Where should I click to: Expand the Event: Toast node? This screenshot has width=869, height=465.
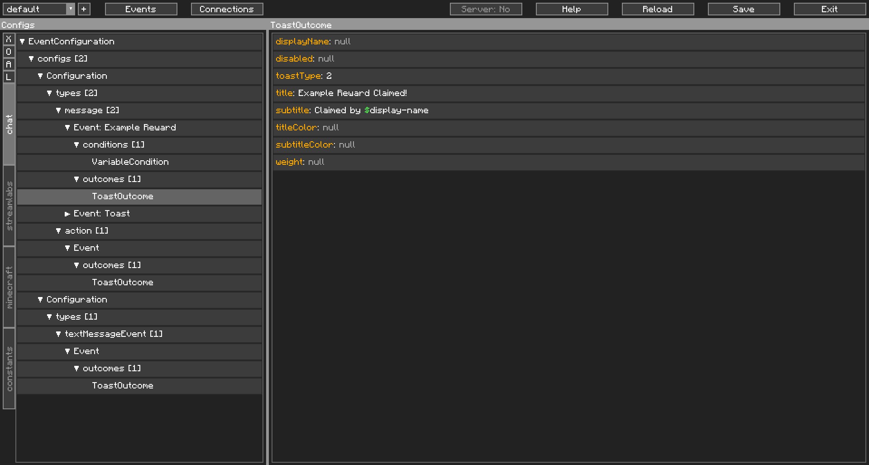[67, 214]
